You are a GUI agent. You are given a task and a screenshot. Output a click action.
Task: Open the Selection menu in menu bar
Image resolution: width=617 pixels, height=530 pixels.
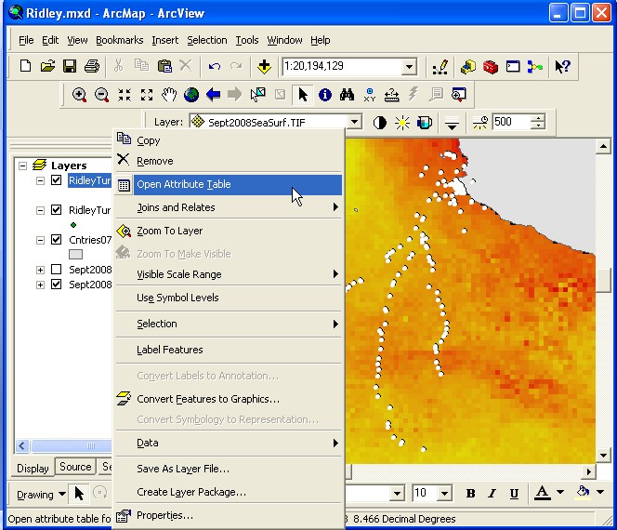pos(206,40)
